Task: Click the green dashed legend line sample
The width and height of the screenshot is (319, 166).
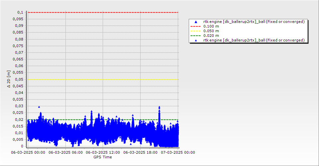Action: click(195, 36)
